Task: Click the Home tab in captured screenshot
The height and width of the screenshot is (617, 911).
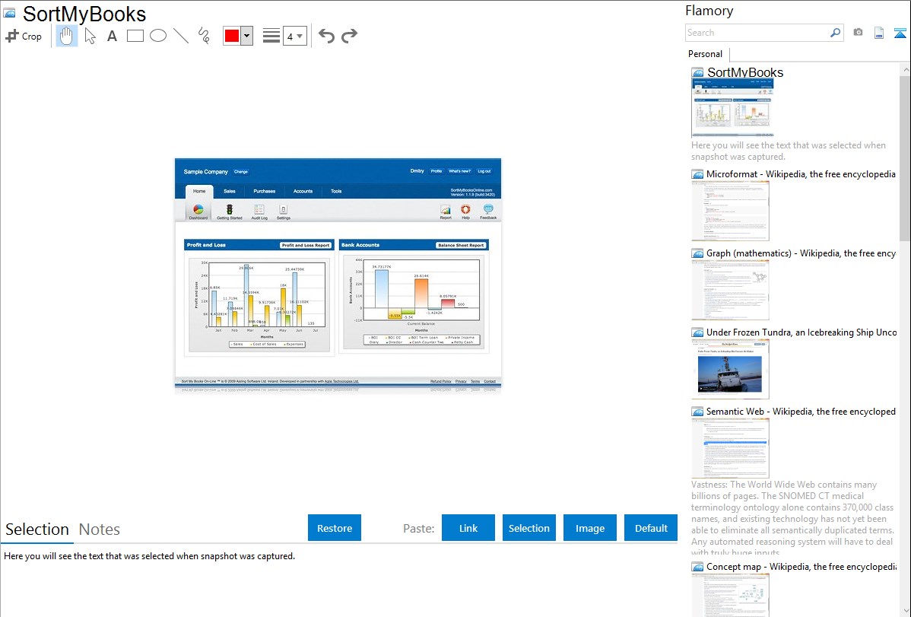Action: (199, 191)
